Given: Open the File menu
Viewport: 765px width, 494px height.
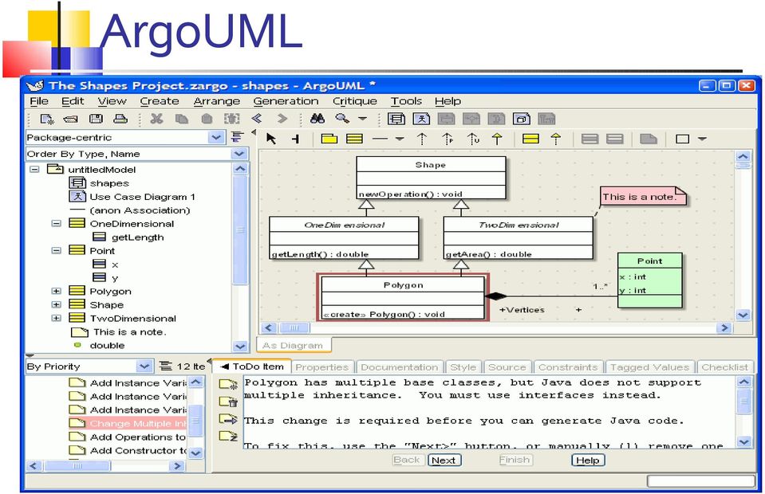Looking at the screenshot, I should coord(39,101).
